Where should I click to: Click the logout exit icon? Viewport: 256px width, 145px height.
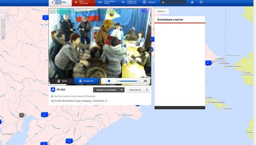pyautogui.click(x=201, y=2)
